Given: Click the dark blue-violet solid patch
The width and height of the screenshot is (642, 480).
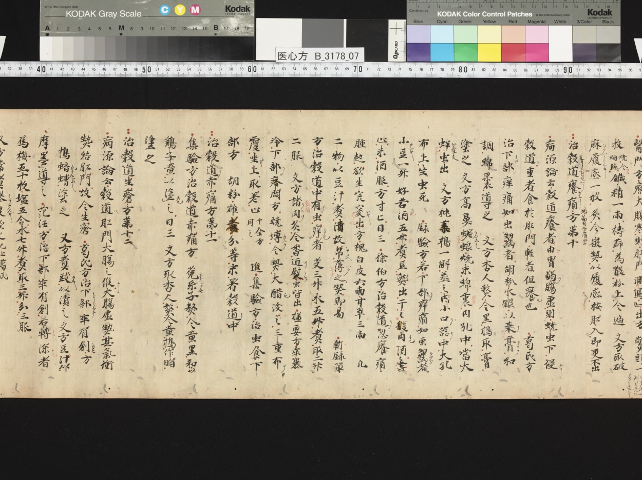Looking at the screenshot, I should pyautogui.click(x=418, y=52).
